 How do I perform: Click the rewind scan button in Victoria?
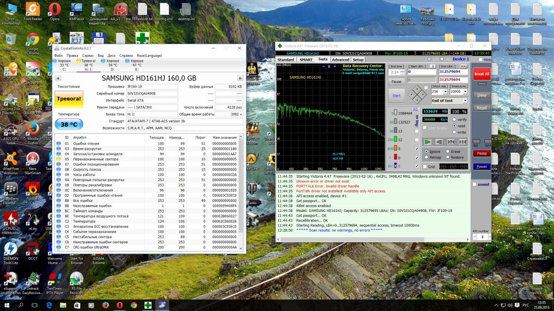pos(439,142)
